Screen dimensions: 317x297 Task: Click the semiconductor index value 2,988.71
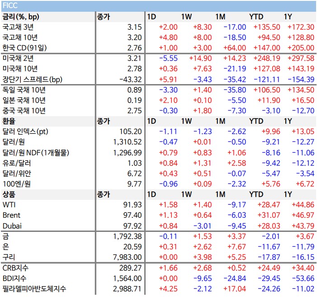128,289
